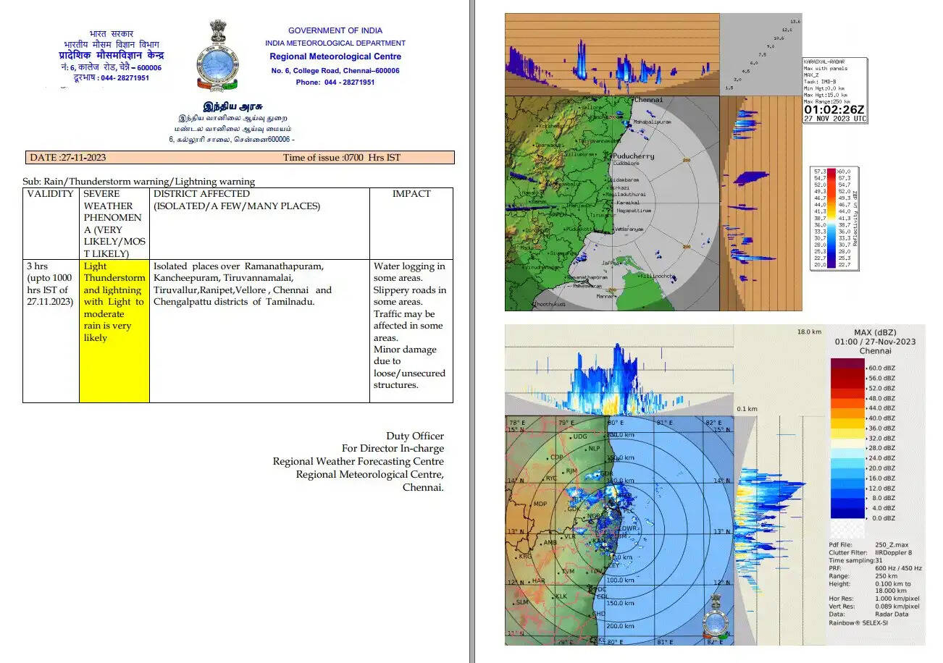Click the Time of issue 0700 Hrs text
Image resolution: width=943 pixels, height=663 pixels.
[341, 157]
